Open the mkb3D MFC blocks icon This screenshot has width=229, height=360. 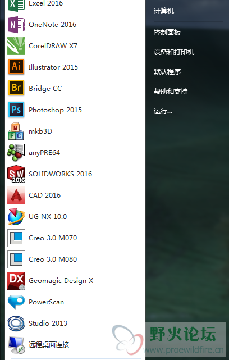16,131
